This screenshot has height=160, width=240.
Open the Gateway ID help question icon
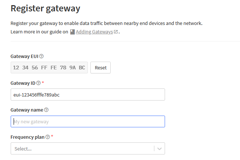[x=39, y=83]
